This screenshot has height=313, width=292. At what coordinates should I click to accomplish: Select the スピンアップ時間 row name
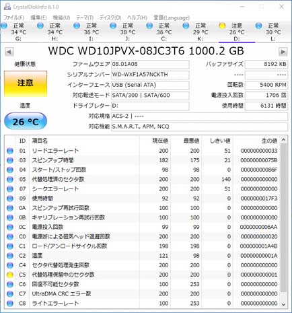(x=52, y=160)
